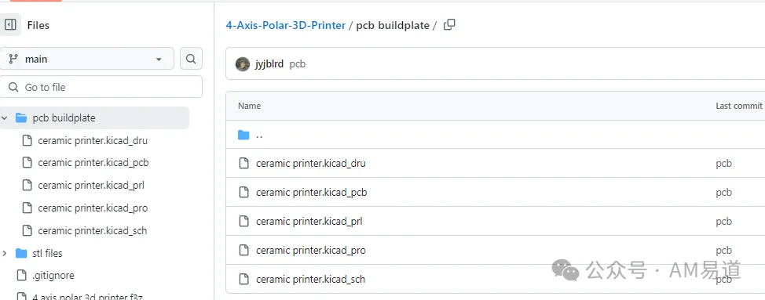Click the stl files folder icon
The width and height of the screenshot is (765, 300).
[21, 253]
